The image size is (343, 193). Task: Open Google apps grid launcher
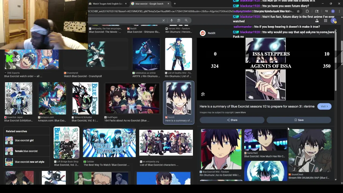click(x=325, y=21)
